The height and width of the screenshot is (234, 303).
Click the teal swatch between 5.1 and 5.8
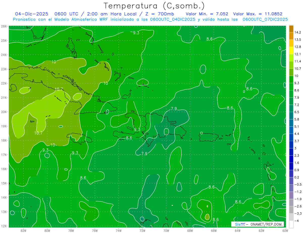click(x=291, y=123)
